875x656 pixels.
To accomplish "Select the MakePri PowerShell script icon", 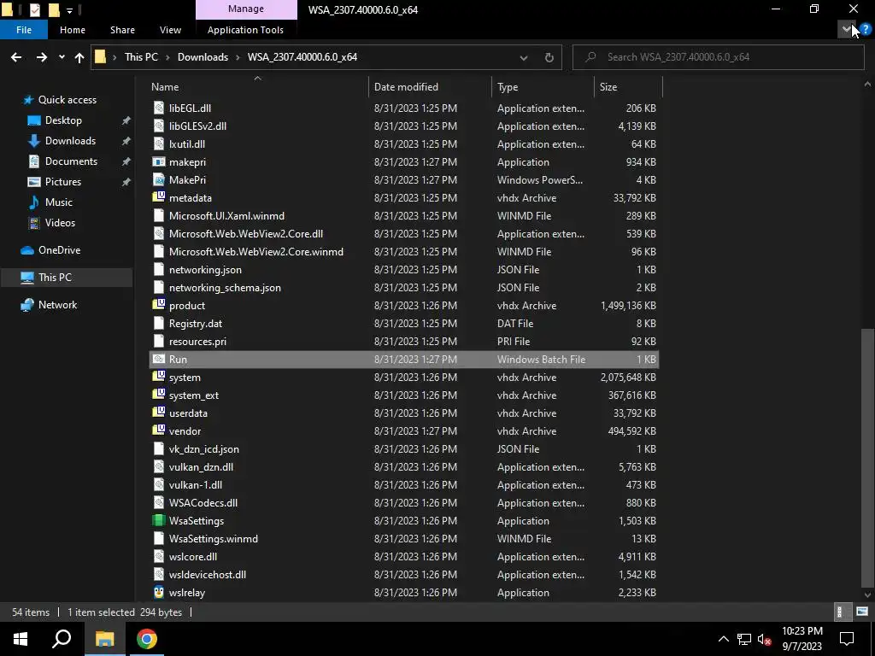I will point(159,179).
